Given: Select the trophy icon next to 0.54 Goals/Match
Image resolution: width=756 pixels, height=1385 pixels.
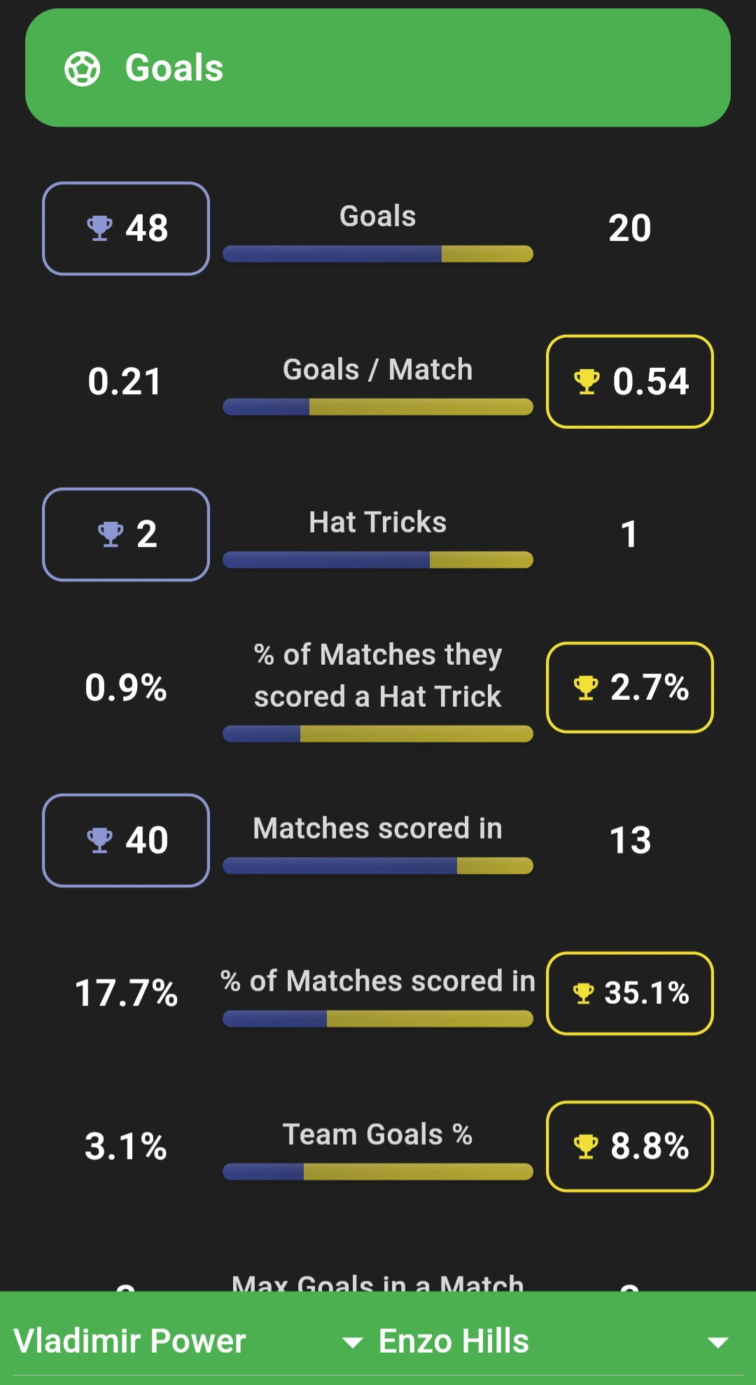Looking at the screenshot, I should coord(585,382).
